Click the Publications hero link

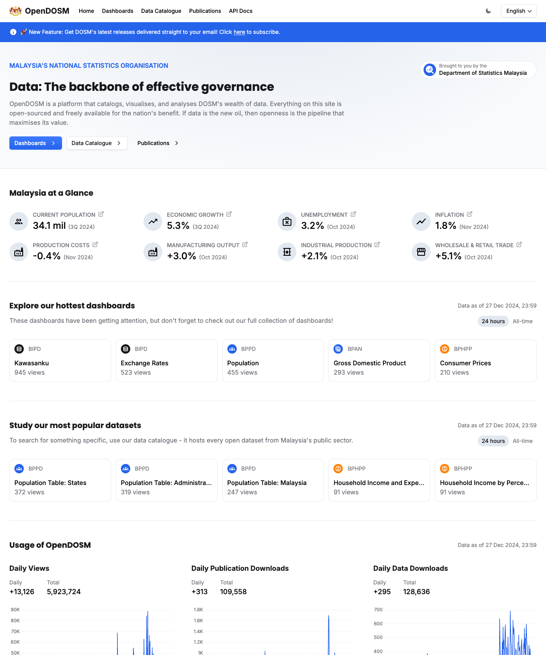click(x=158, y=143)
